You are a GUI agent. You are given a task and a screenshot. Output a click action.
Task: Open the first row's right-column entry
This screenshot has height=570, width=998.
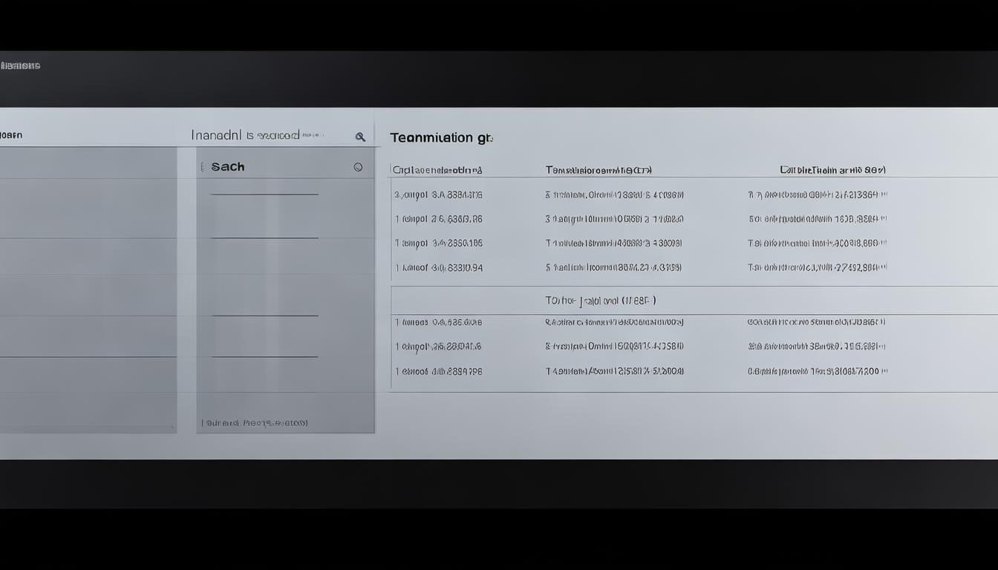[x=817, y=195]
